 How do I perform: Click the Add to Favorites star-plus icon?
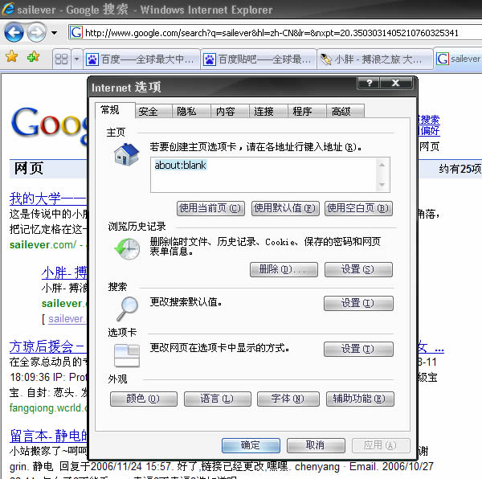click(x=33, y=58)
